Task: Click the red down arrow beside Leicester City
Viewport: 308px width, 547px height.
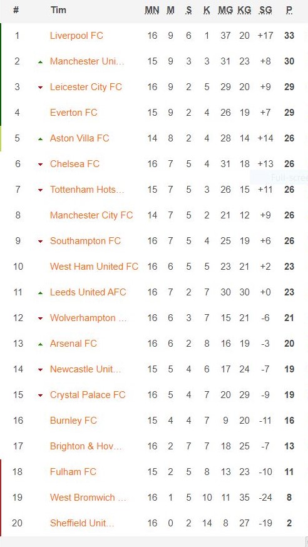Action: (41, 88)
